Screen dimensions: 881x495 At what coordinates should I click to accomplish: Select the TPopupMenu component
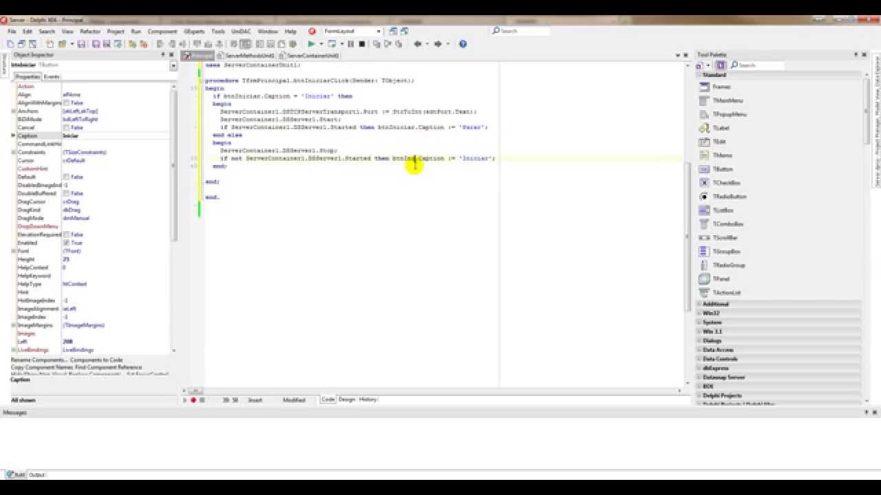(x=722, y=114)
